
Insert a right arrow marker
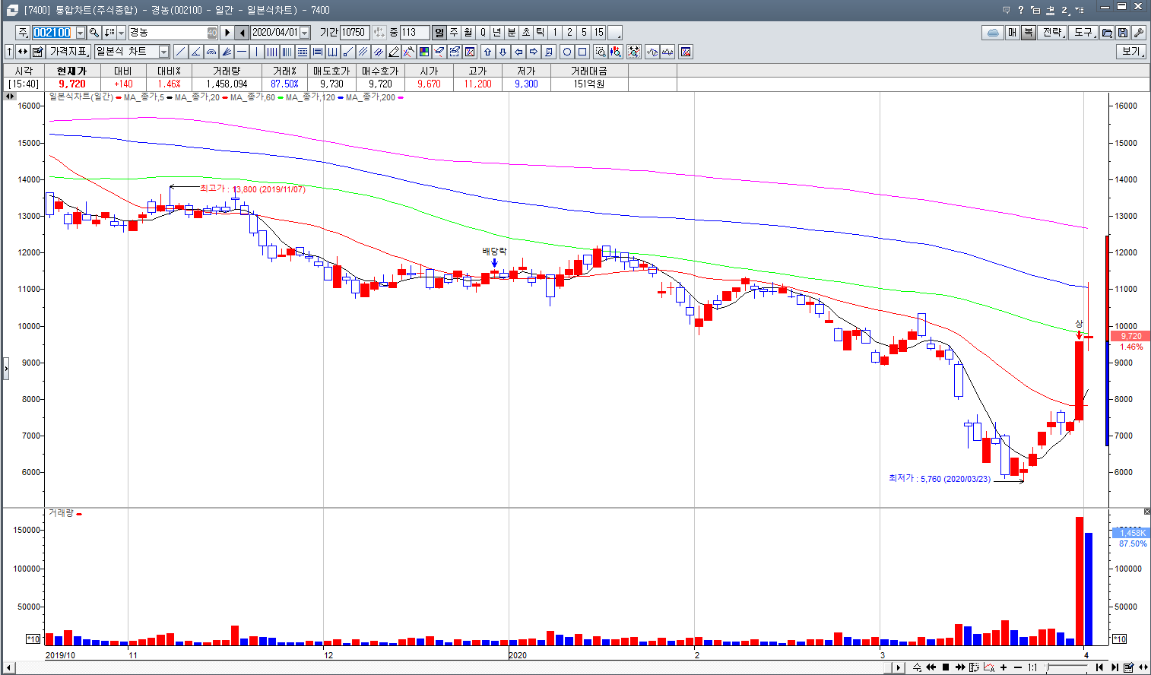(534, 52)
